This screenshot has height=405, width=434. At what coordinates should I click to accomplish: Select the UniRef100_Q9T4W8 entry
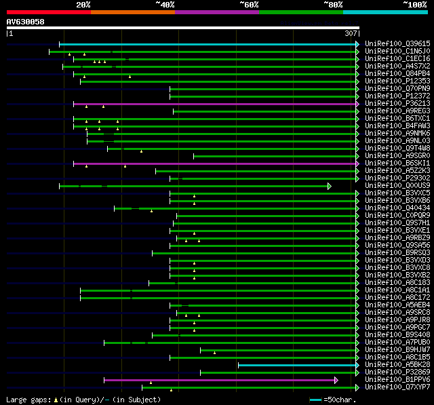tap(397, 149)
